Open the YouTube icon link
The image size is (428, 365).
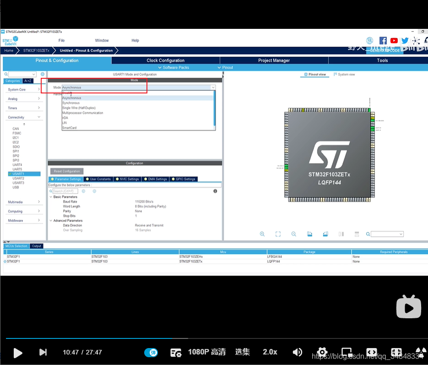(x=394, y=41)
